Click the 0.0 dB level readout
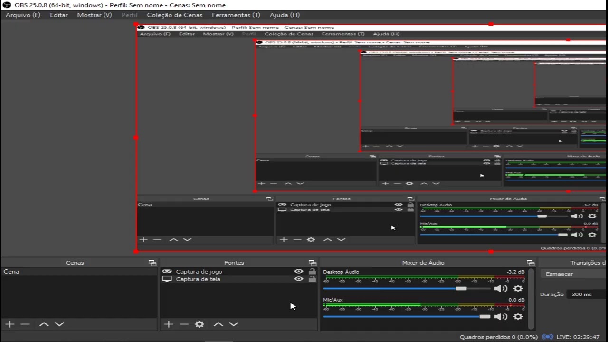The width and height of the screenshot is (608, 342). point(516,300)
